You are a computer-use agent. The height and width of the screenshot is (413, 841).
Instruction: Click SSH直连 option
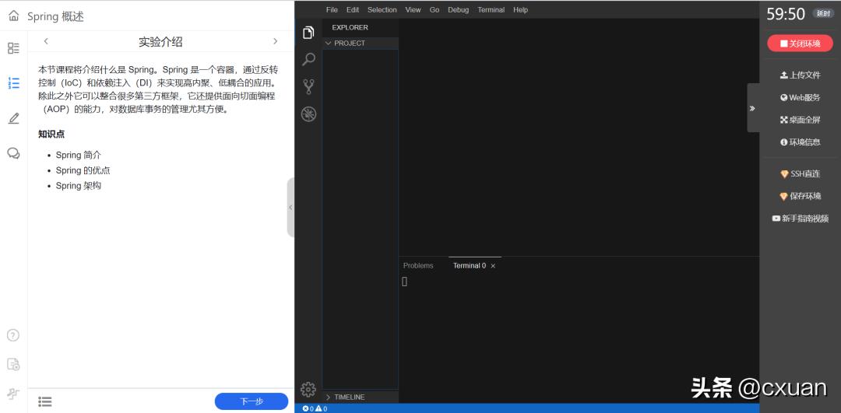point(801,174)
